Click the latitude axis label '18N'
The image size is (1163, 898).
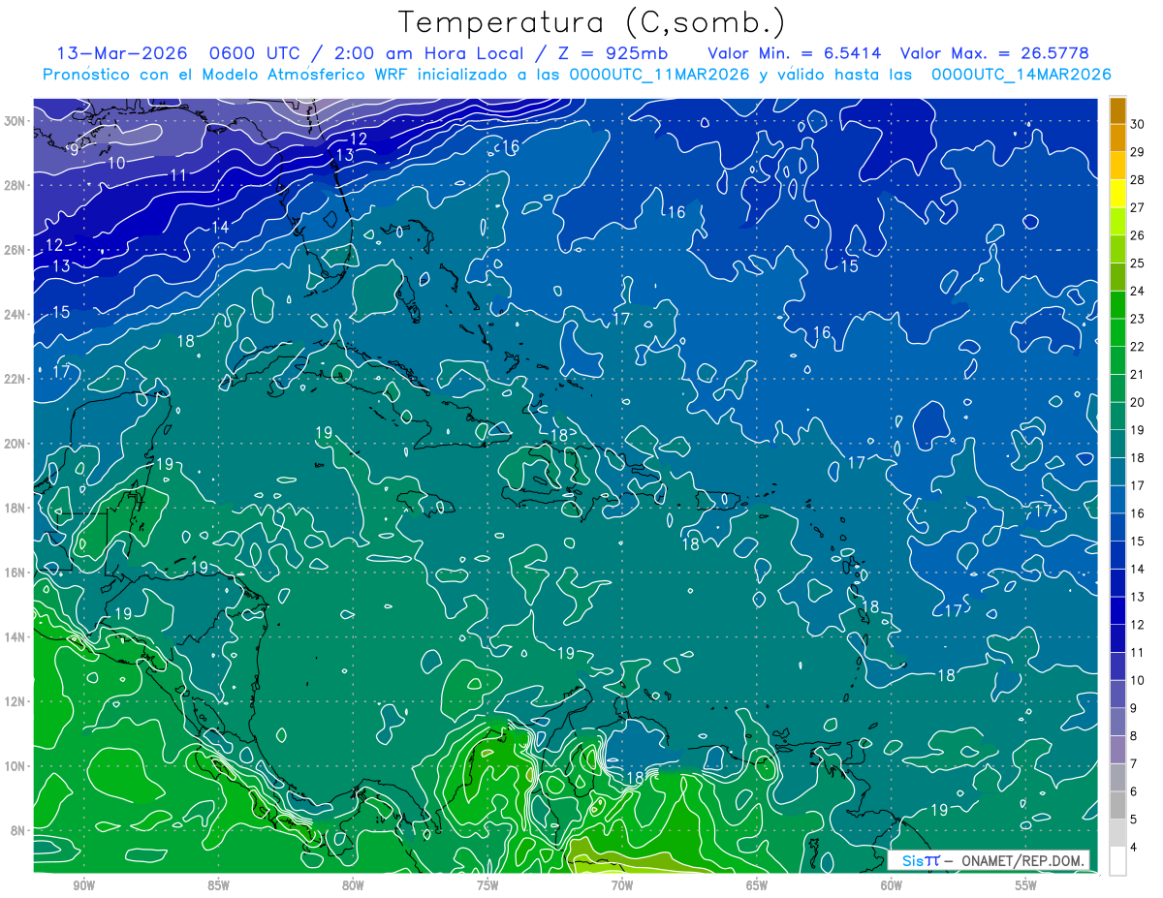coord(15,508)
